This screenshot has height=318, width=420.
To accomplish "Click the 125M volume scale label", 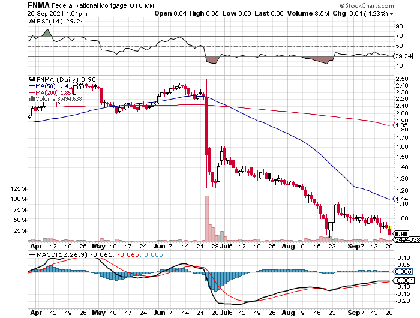I will pos(19,189).
